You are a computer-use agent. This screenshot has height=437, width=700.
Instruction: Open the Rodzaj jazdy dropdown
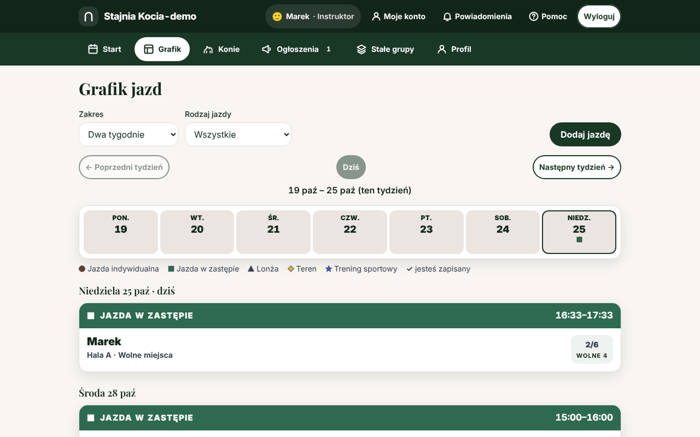click(238, 134)
